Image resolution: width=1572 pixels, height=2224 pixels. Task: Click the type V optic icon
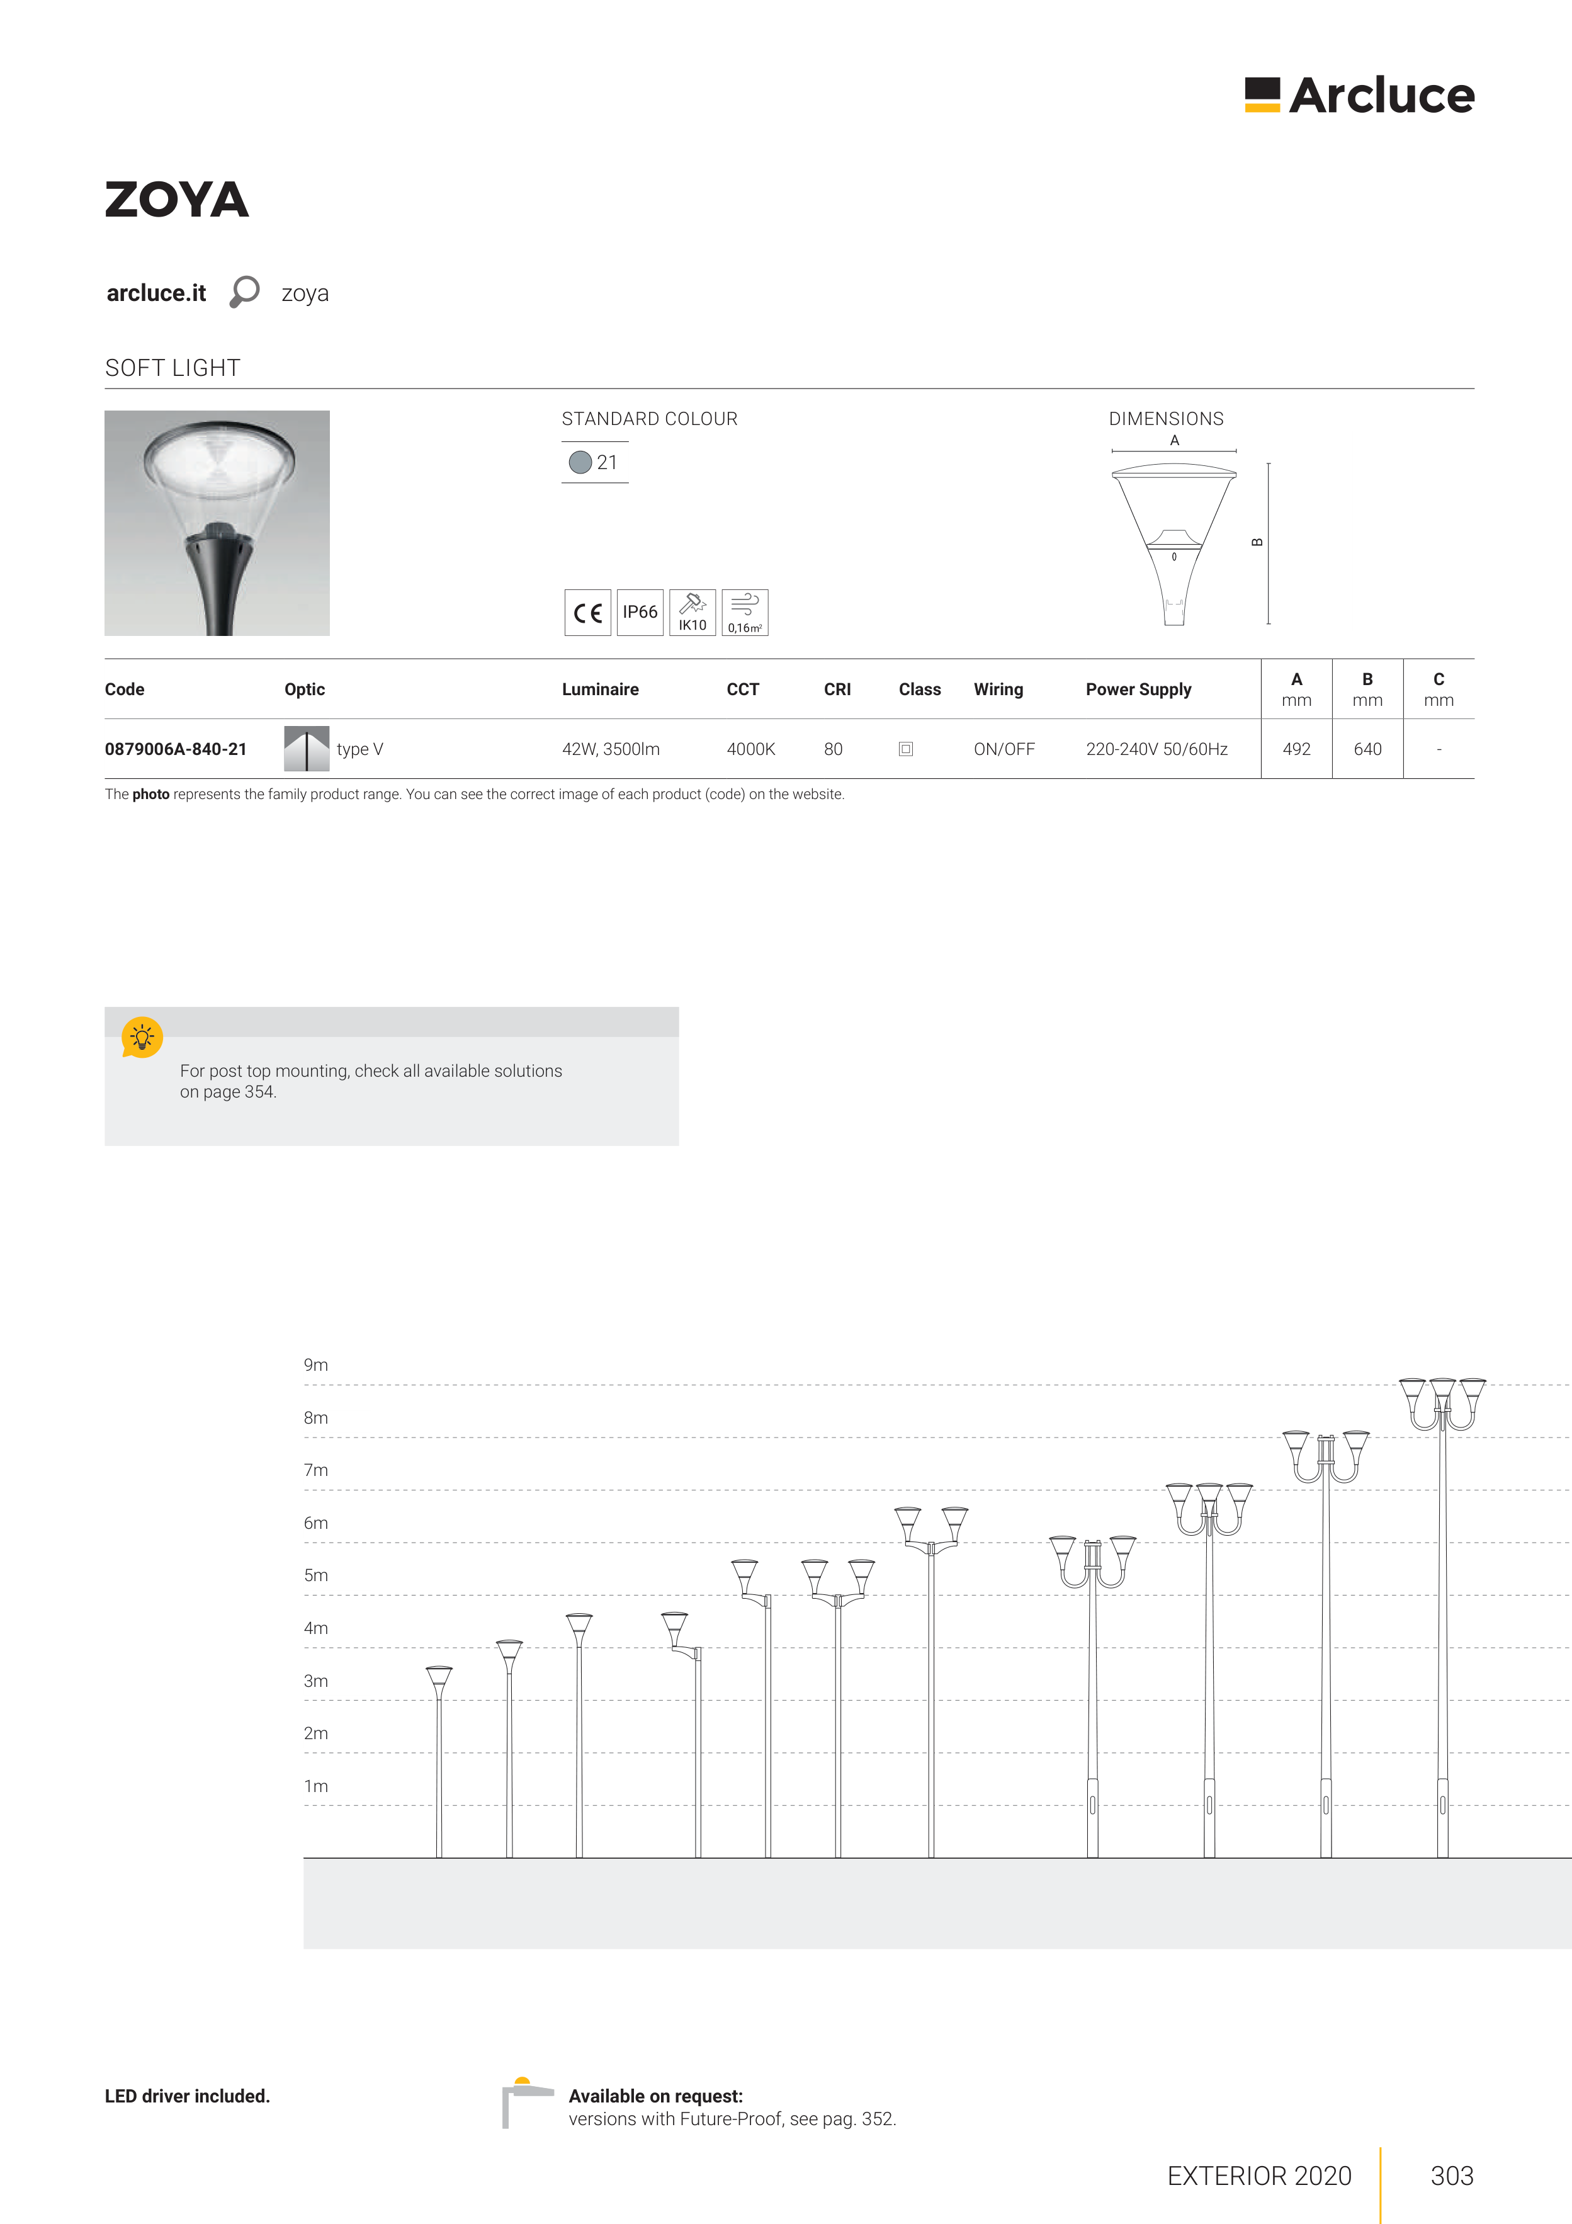[x=306, y=749]
